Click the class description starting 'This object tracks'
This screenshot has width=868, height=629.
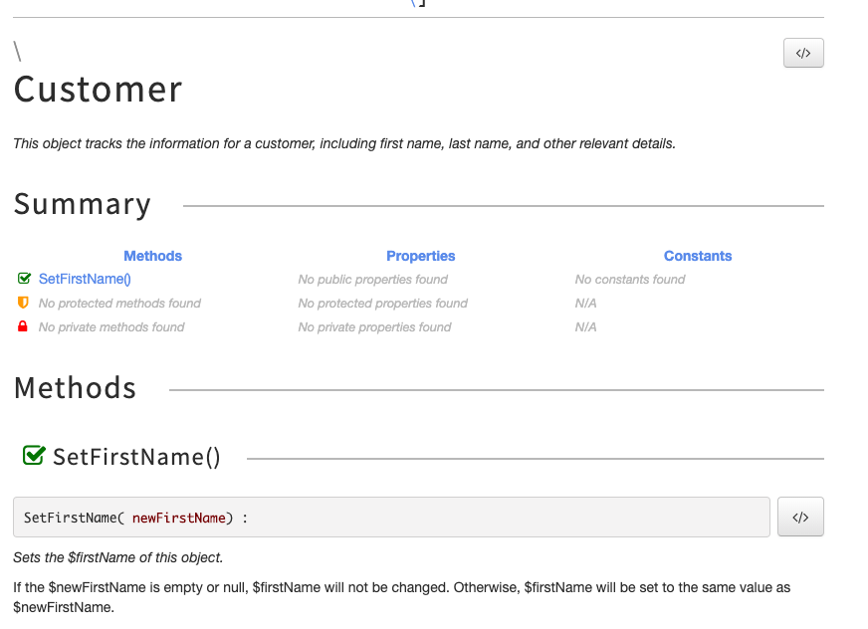tap(344, 144)
